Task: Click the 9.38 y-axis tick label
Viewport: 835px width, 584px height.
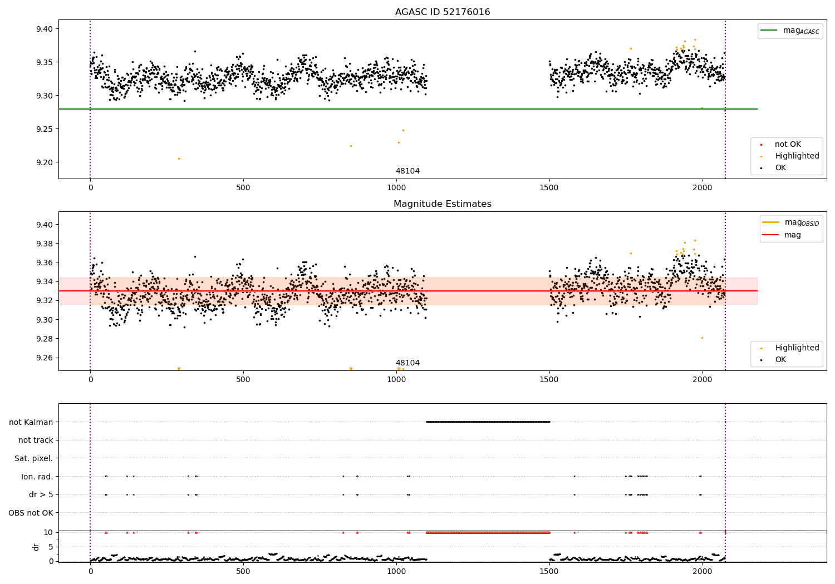Action: 44,244
